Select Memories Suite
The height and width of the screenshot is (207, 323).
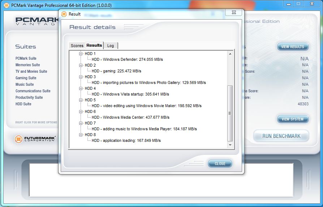coord(27,65)
